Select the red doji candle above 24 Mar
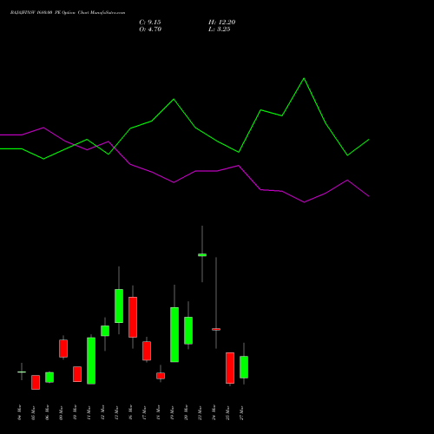Screen dimensions: 434x434 pyautogui.click(x=216, y=329)
